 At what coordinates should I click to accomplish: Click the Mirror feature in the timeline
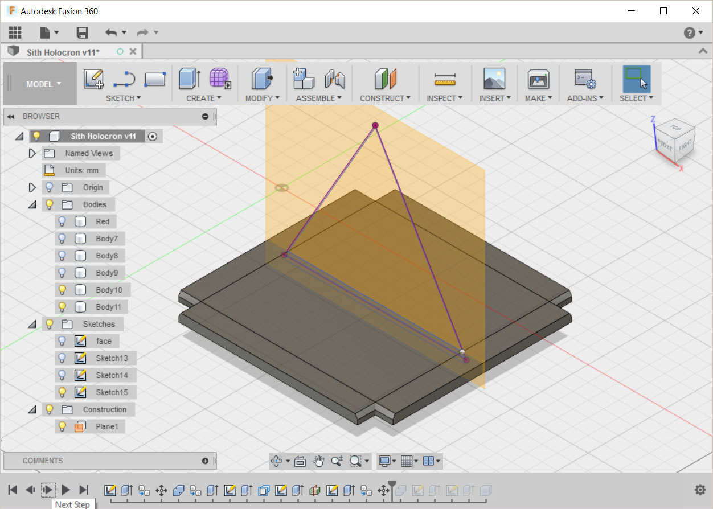point(315,490)
